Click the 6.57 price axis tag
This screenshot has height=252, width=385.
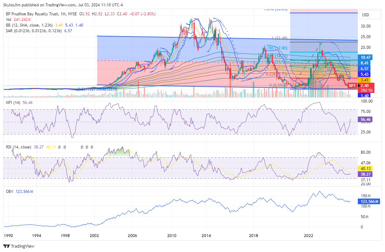click(x=364, y=69)
